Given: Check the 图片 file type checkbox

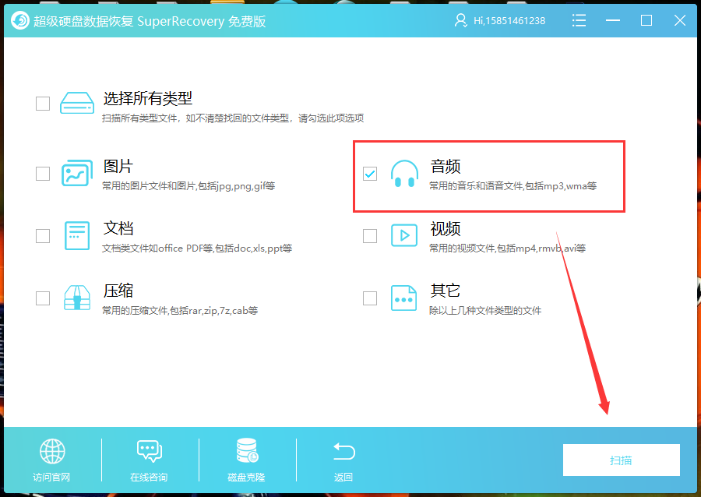Looking at the screenshot, I should coord(43,174).
